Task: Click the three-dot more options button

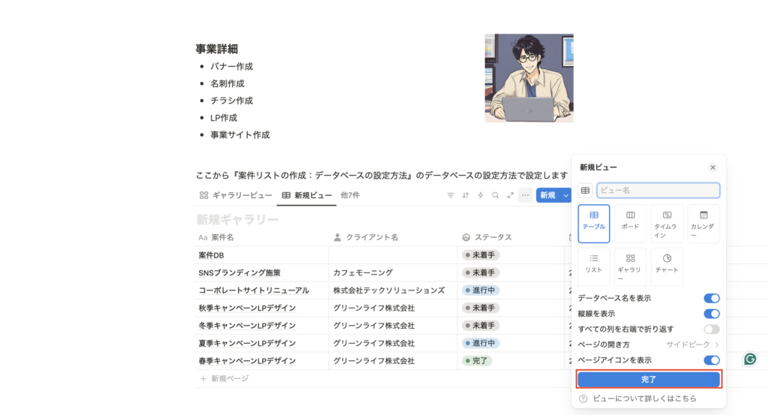Action: tap(525, 195)
